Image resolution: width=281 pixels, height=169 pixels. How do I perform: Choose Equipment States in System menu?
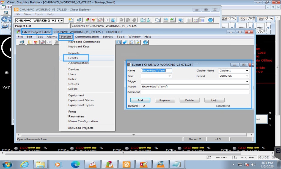81,100
